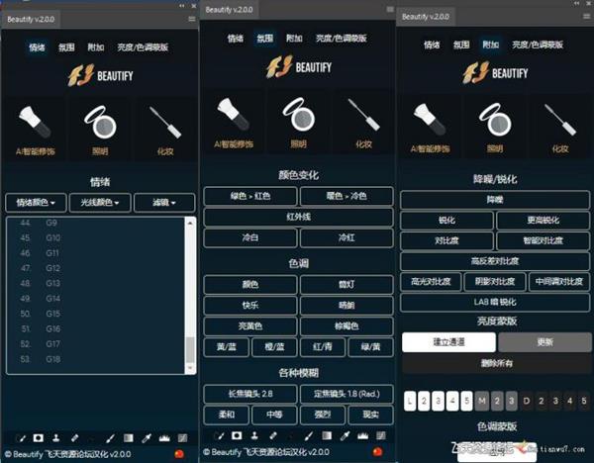This screenshot has height=463, width=594.
Task: Switch to 氛围 tab in left panel
Action: (x=66, y=46)
